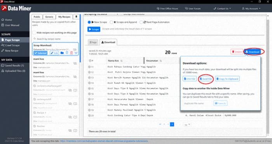Select the Scrape and Append radio option
The image size is (272, 144).
(112, 22)
